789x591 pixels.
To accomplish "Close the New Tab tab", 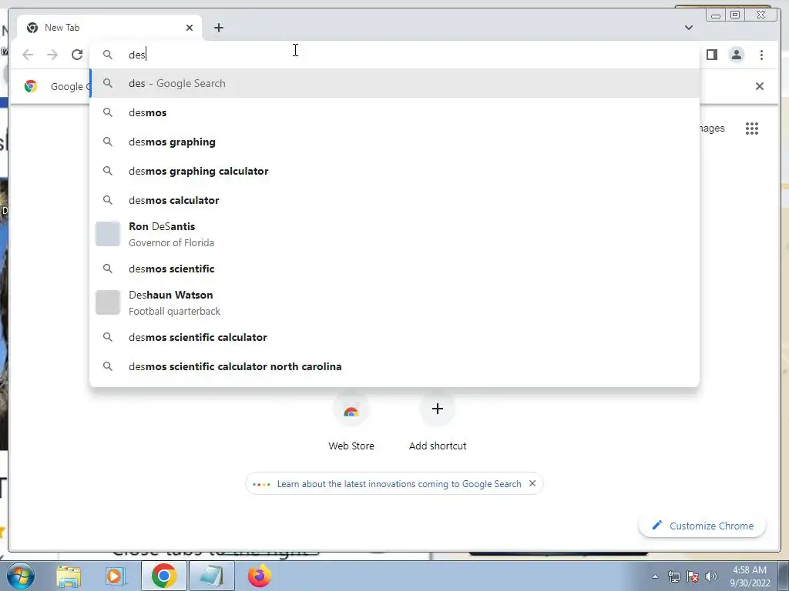I will click(x=190, y=28).
